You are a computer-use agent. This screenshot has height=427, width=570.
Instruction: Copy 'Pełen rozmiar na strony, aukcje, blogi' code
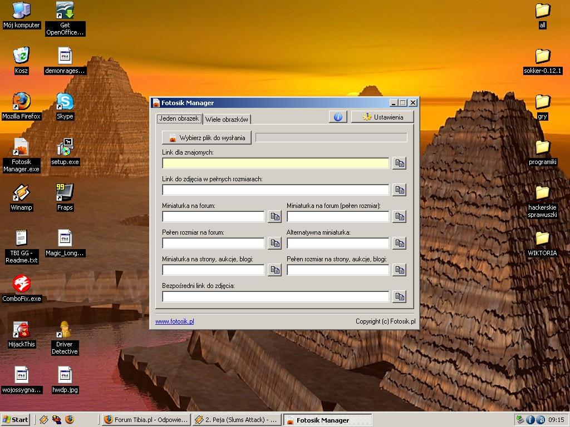(x=399, y=270)
